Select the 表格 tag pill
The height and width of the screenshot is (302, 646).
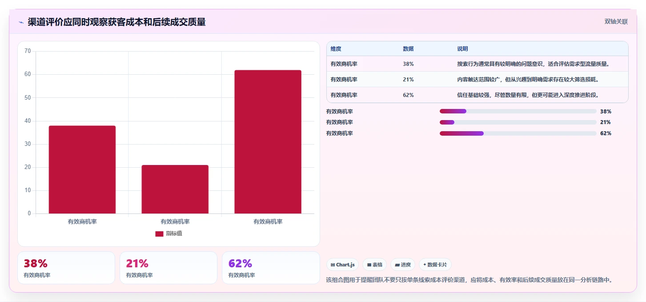(374, 265)
